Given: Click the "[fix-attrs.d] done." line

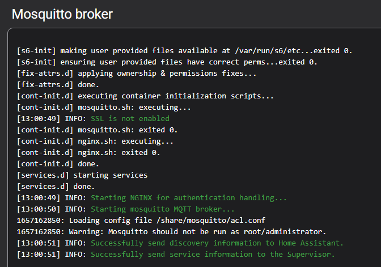Looking at the screenshot, I should coord(58,85).
